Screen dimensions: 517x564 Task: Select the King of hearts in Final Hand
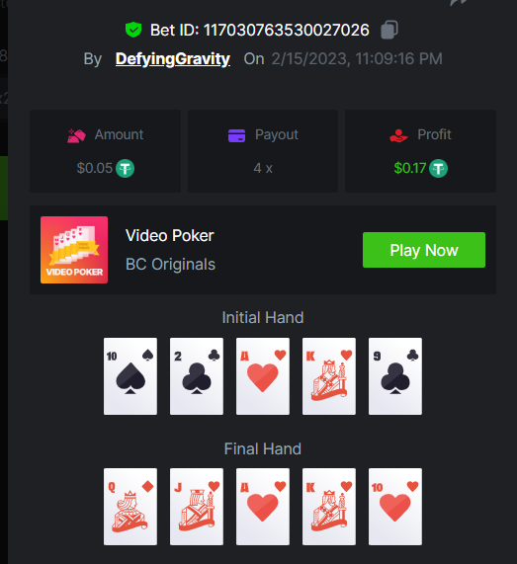point(329,507)
